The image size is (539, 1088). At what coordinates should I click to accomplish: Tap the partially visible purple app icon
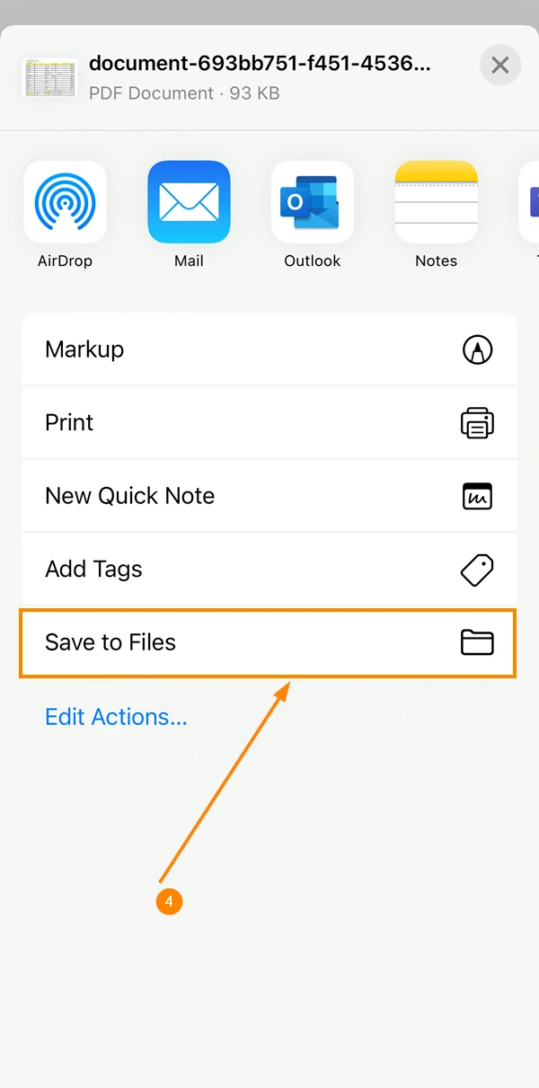click(x=529, y=202)
